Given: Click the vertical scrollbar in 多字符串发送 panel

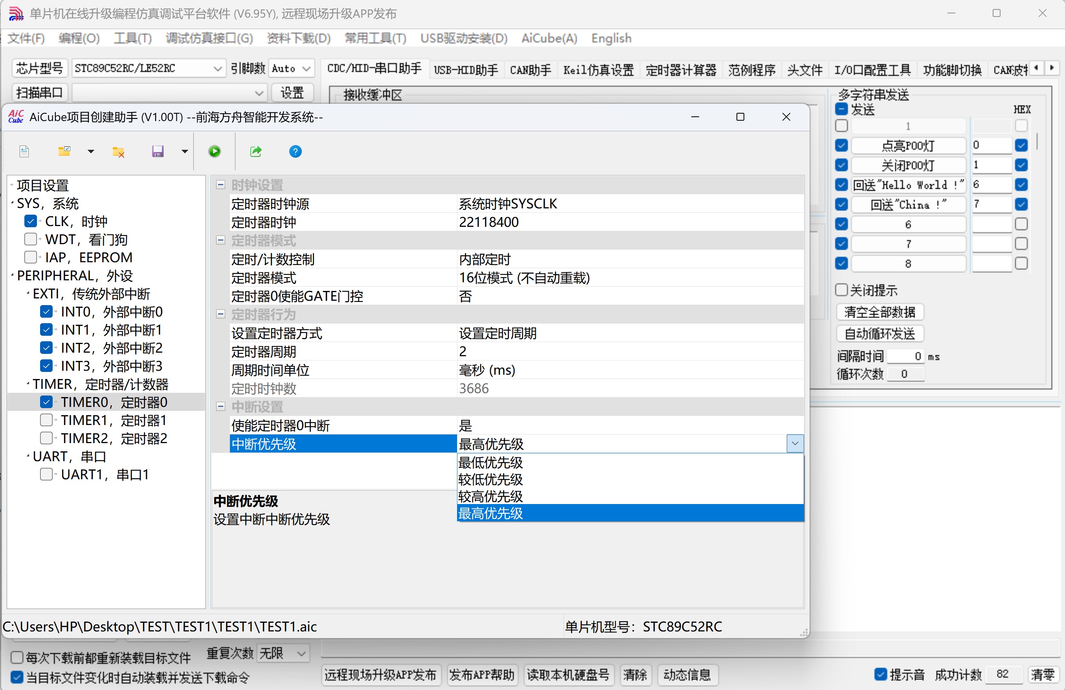Looking at the screenshot, I should tap(1038, 141).
